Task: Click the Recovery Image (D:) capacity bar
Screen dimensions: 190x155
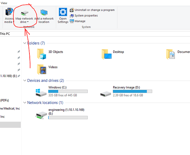Action: 132,91
